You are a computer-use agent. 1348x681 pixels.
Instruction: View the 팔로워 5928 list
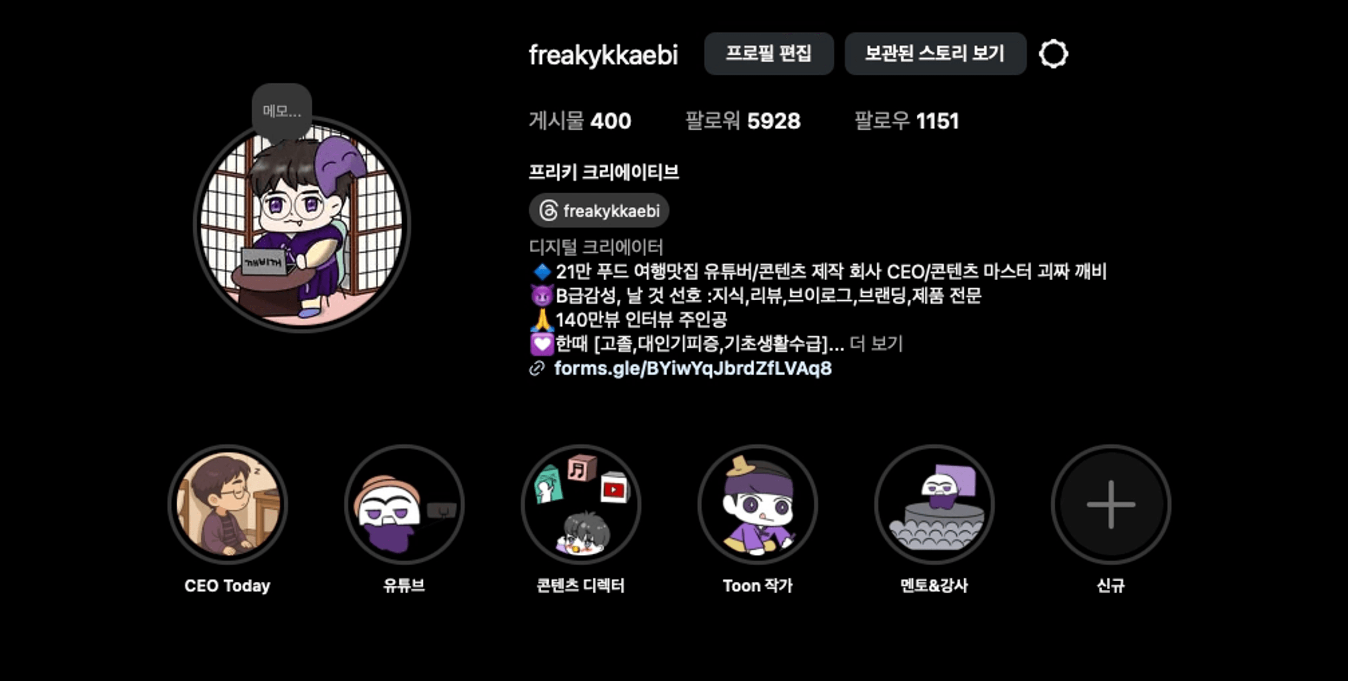click(743, 121)
